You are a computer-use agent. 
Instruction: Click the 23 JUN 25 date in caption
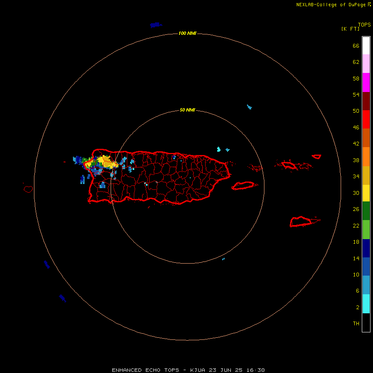225,370
